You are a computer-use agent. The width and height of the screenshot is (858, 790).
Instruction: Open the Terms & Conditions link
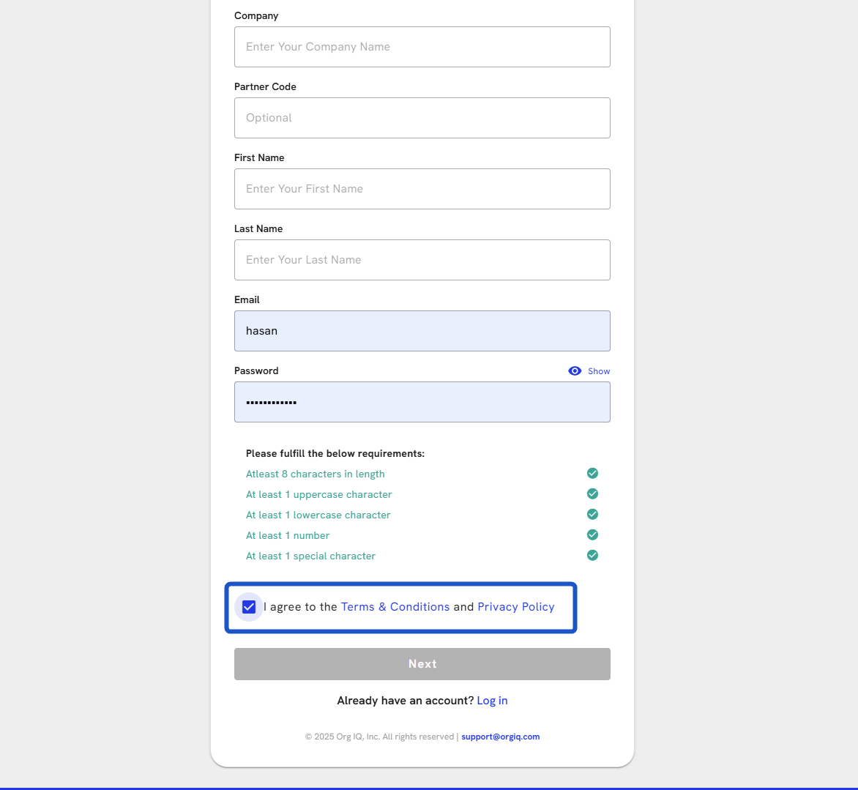coord(395,607)
